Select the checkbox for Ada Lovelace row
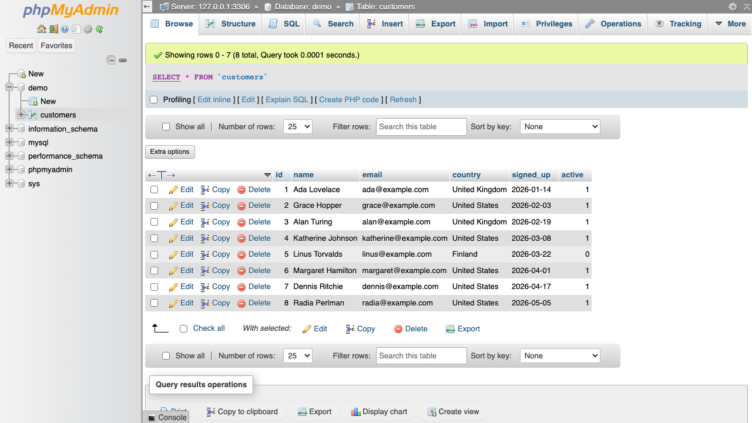This screenshot has height=423, width=752. point(154,190)
